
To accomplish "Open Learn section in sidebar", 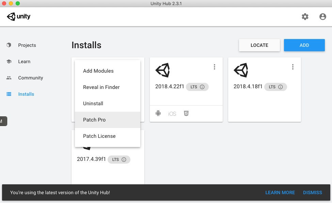I will click(x=24, y=61).
